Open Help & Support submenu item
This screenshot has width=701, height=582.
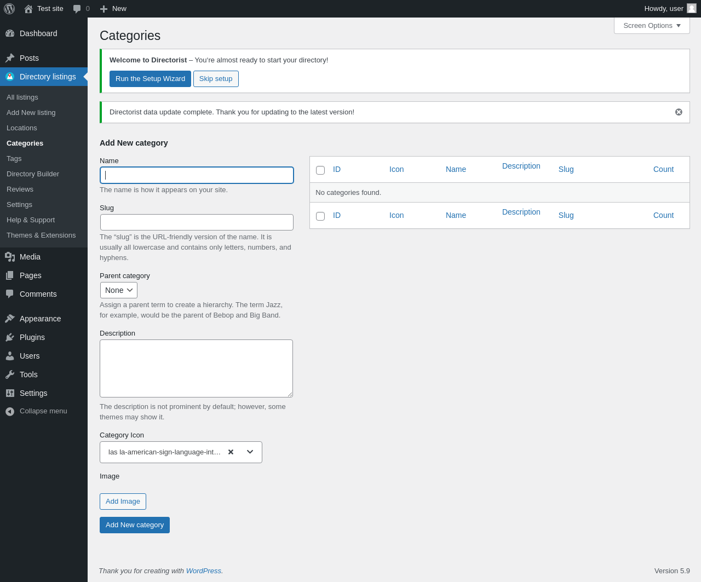pyautogui.click(x=31, y=220)
